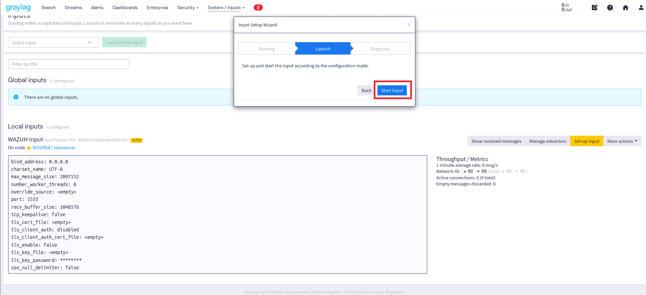646x295 pixels.
Task: Open the Search menu item
Action: pos(48,7)
